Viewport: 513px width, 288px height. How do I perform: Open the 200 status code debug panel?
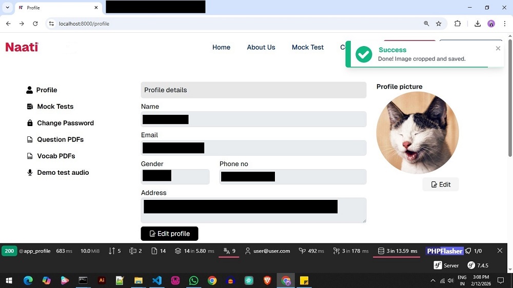point(9,251)
